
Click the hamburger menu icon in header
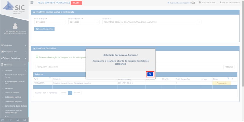(32, 3)
